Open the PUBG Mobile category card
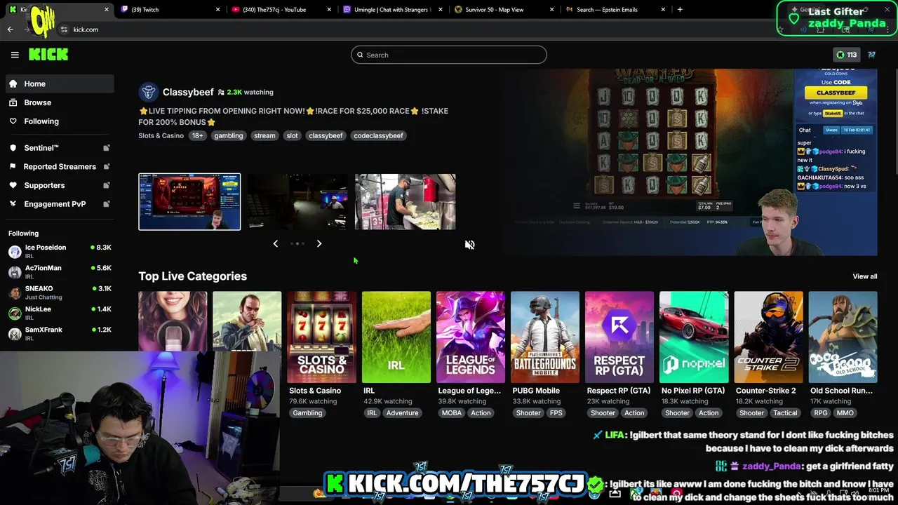898x505 pixels. click(545, 337)
